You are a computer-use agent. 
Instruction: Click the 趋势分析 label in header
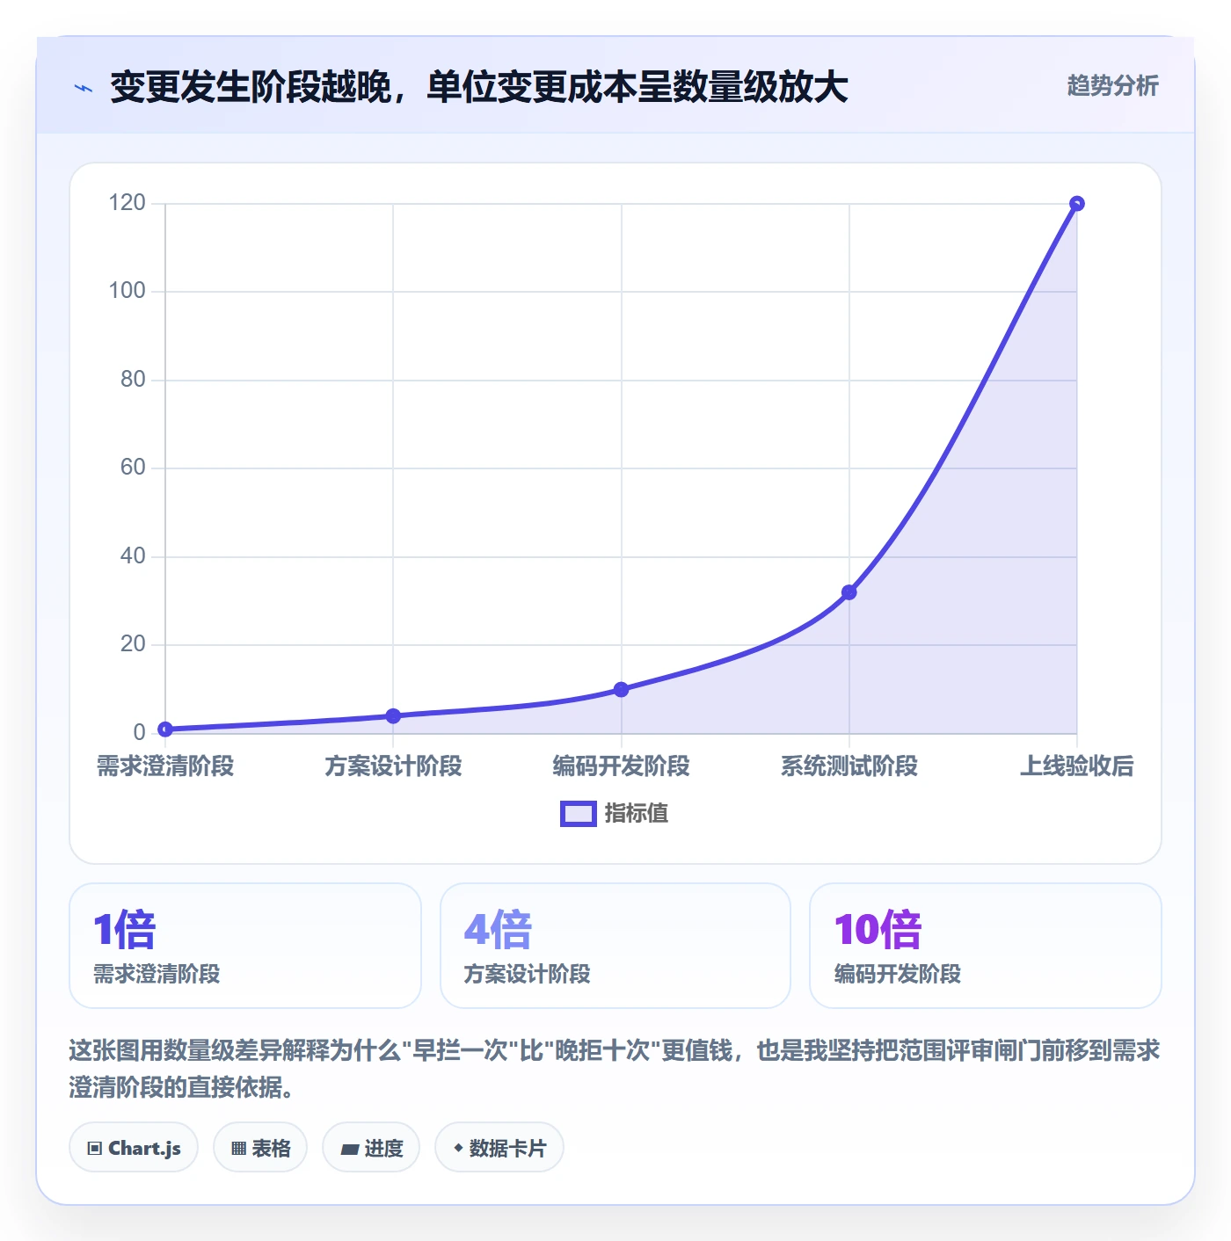point(1112,86)
